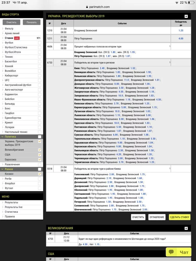Collapse the Политика category
The width and height of the screenshot is (196, 261).
pyautogui.click(x=2, y=137)
